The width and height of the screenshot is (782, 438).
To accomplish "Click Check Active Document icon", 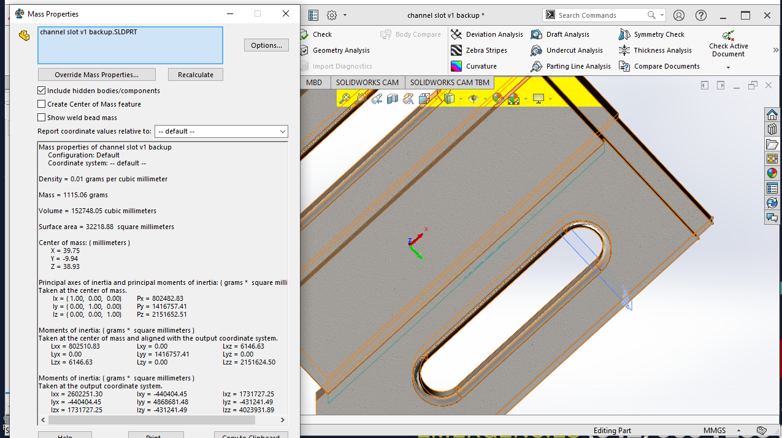I will 728,36.
